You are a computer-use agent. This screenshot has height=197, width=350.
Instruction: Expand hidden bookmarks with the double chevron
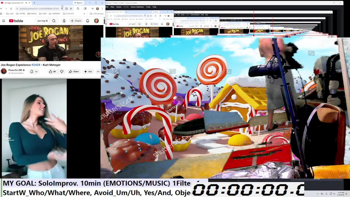(x=84, y=13)
